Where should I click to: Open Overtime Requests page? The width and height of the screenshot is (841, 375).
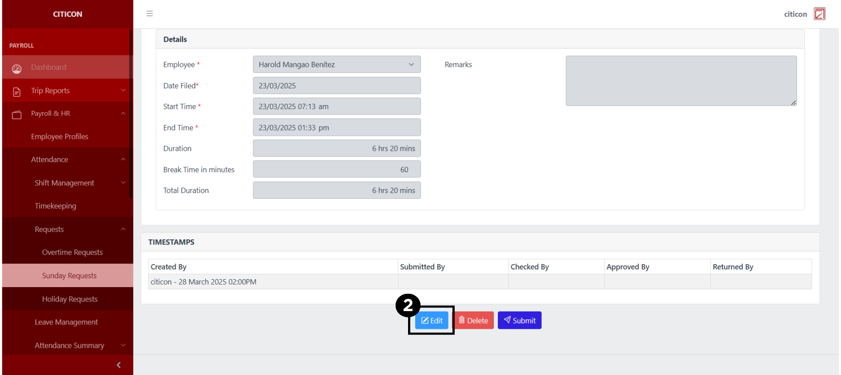[72, 252]
